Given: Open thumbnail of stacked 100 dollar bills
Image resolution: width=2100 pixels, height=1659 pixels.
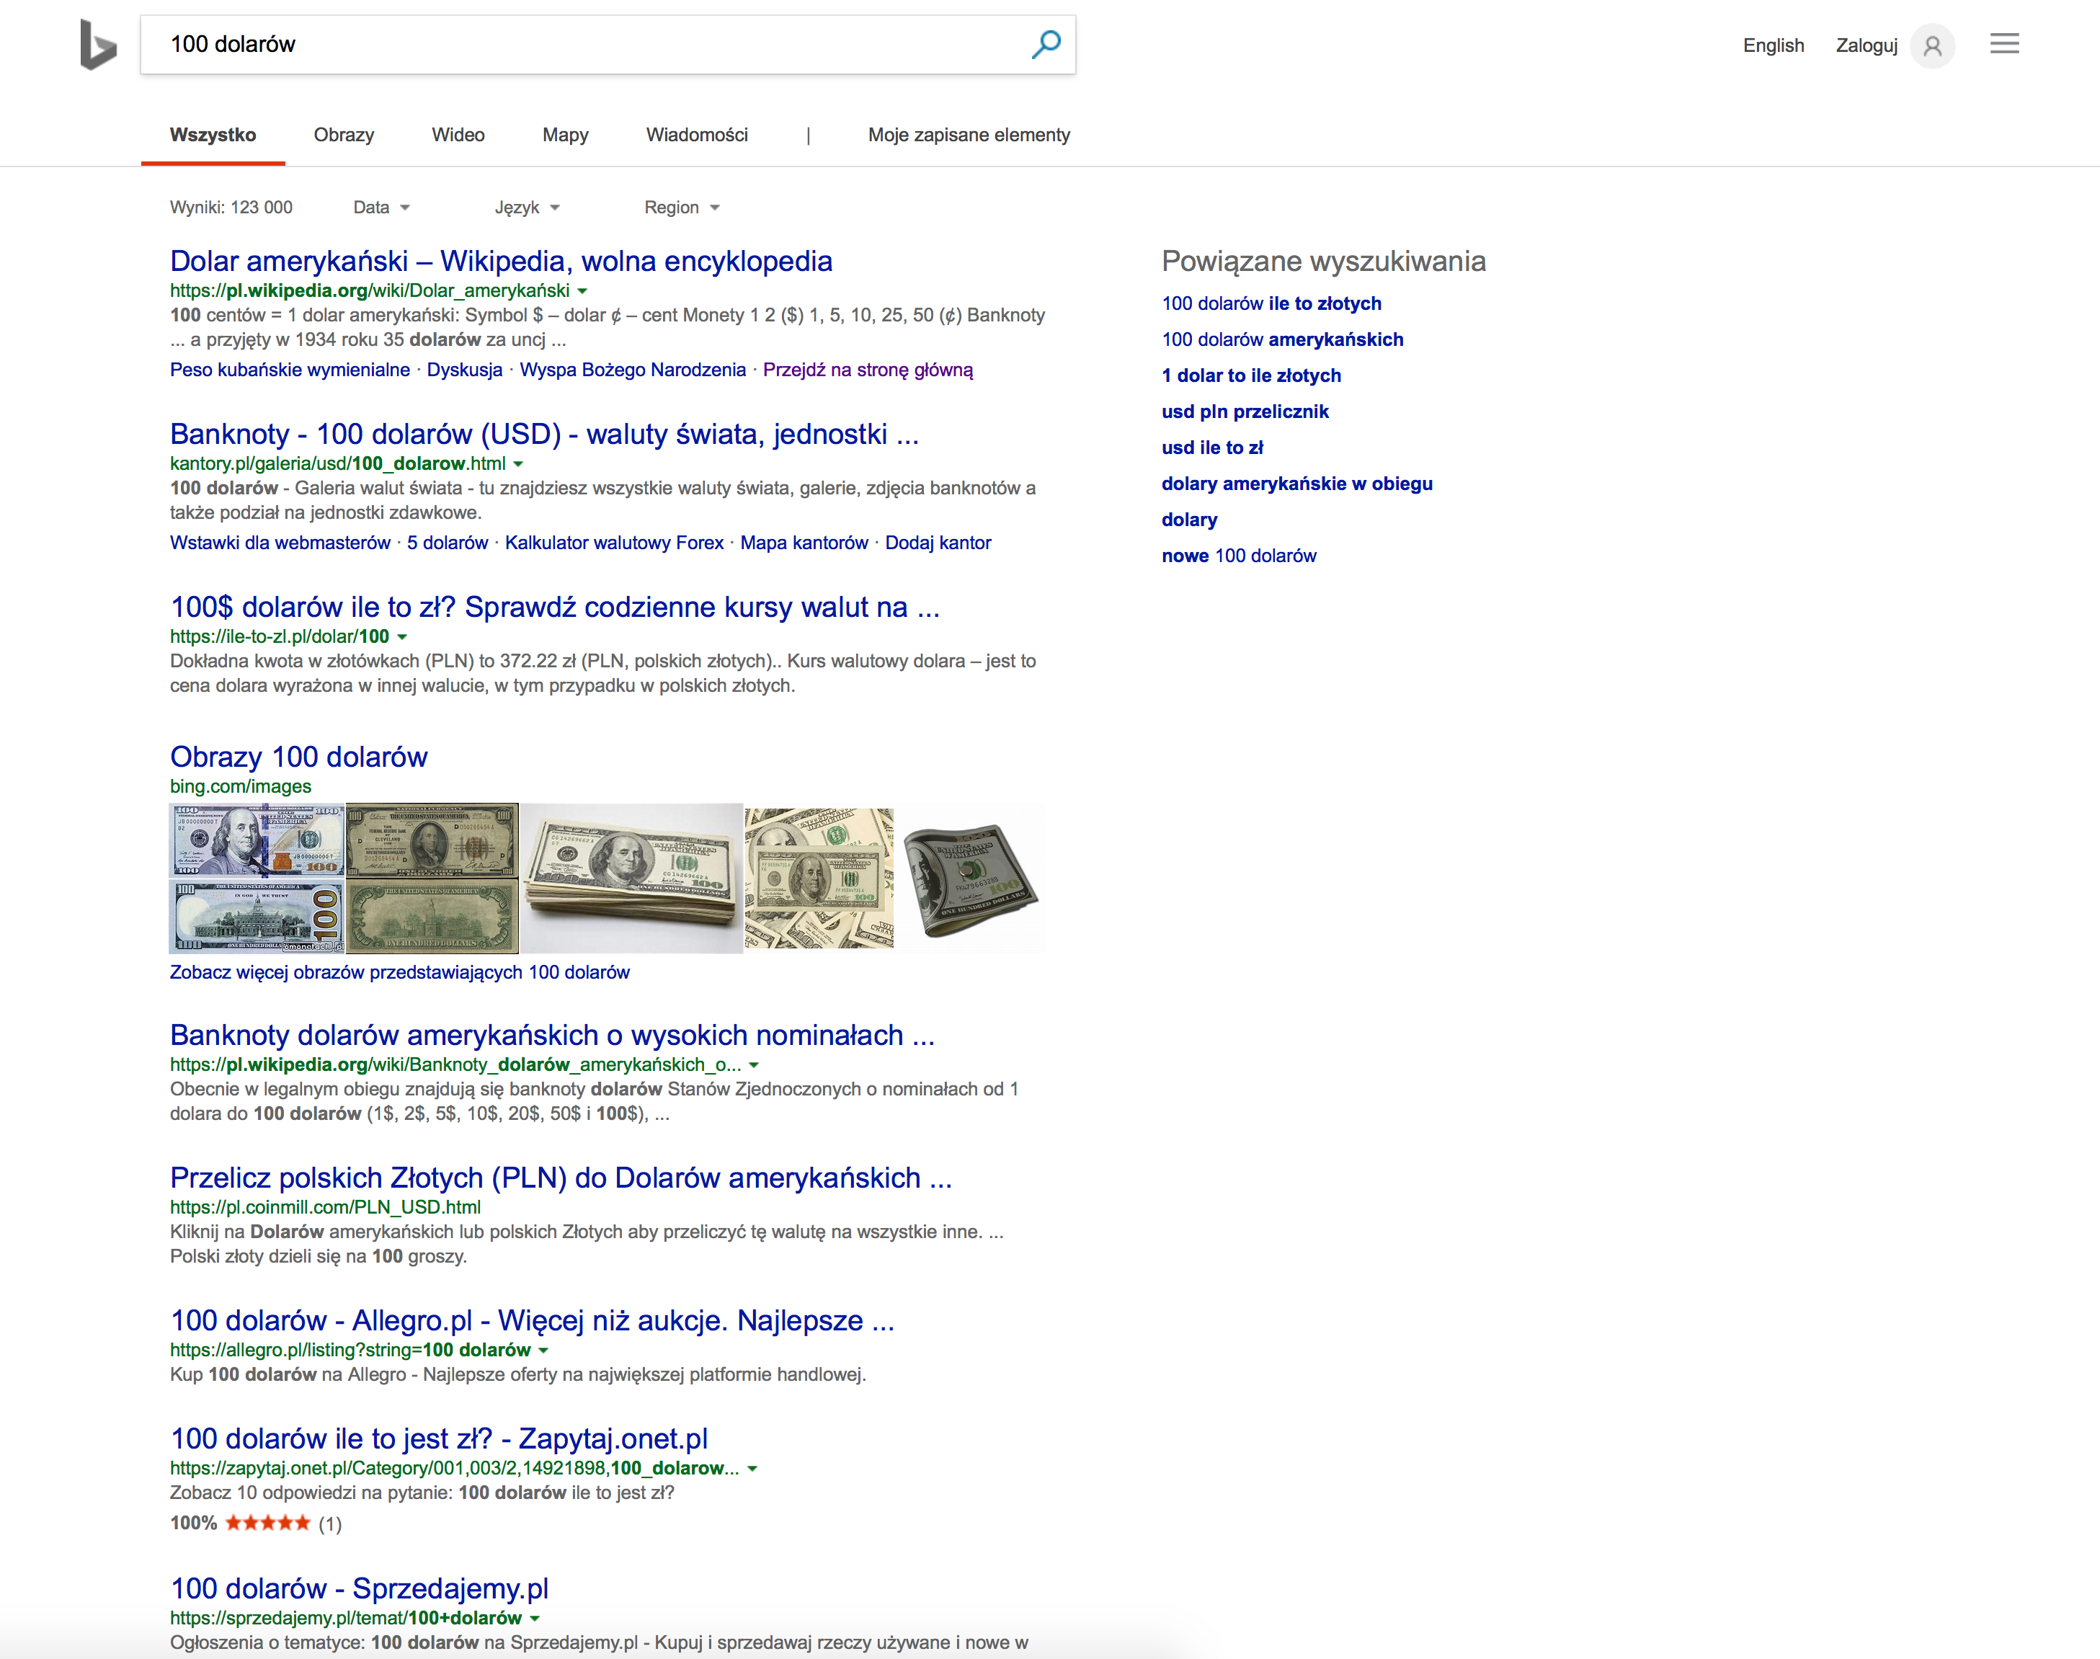Looking at the screenshot, I should tap(631, 878).
